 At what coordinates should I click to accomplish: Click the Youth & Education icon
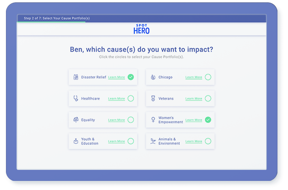76,141
